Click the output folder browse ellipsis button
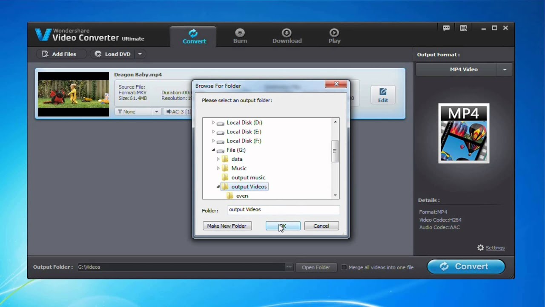The image size is (545, 307). point(289,267)
